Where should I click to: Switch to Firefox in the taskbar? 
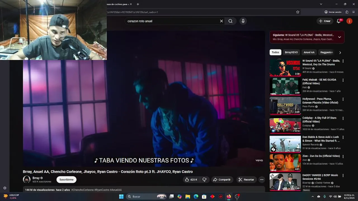229,197
